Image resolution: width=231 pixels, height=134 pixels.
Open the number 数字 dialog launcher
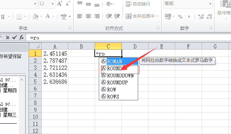click(211, 28)
